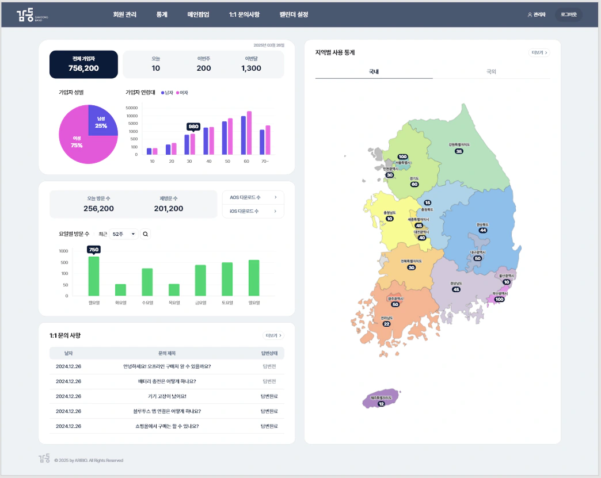
Task: Open 더보기 for regional statistics
Action: click(x=539, y=52)
